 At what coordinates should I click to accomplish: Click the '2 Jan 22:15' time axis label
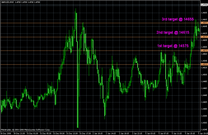137,133
